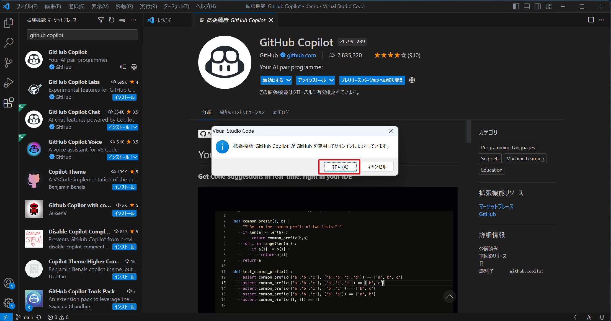Select the Programming Languages category

click(x=508, y=147)
